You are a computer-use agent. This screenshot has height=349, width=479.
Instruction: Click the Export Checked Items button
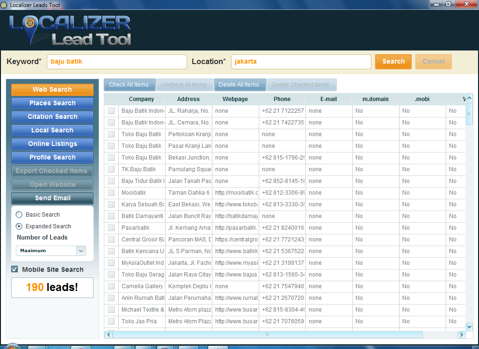[52, 171]
